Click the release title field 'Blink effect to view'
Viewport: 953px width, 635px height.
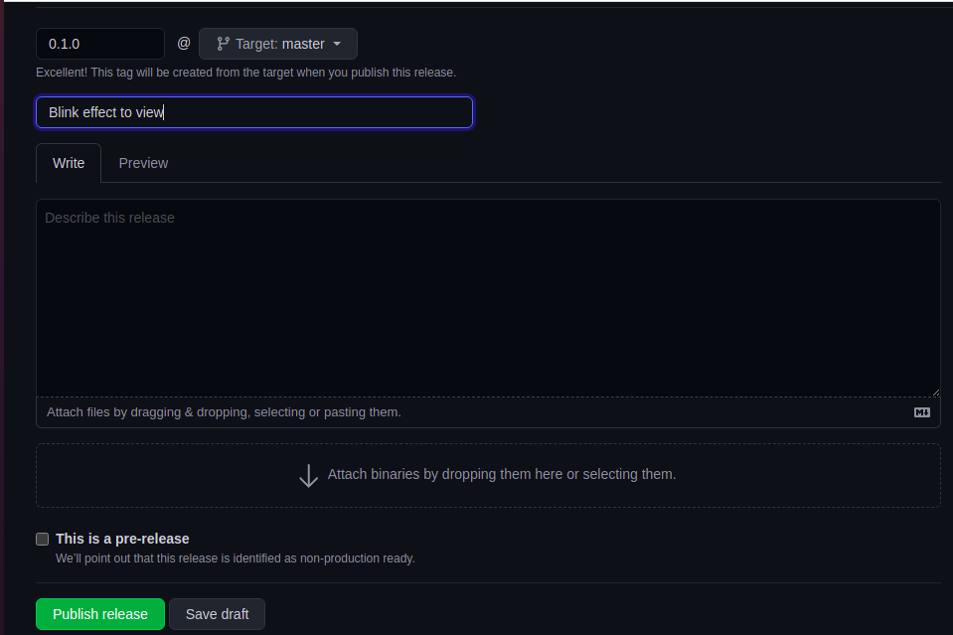coord(254,112)
